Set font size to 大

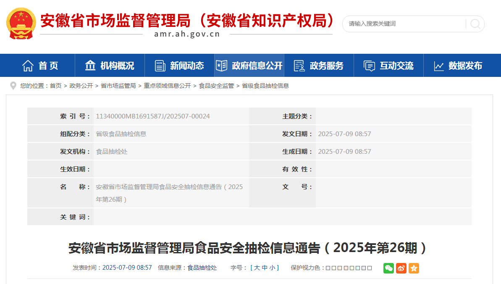(257, 268)
